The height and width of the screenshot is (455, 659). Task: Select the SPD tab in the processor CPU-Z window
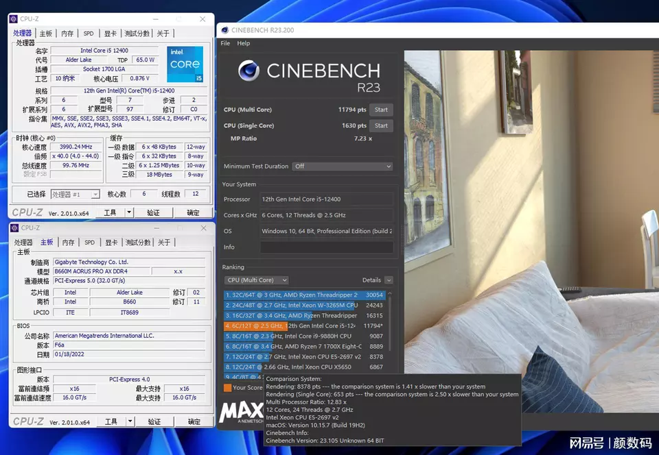coord(89,34)
